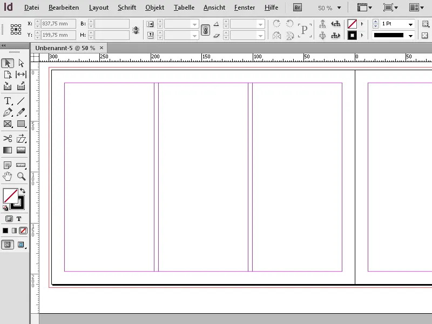432x324 pixels.
Task: Flip horizontal icon in control panel
Action: pyautogui.click(x=276, y=35)
